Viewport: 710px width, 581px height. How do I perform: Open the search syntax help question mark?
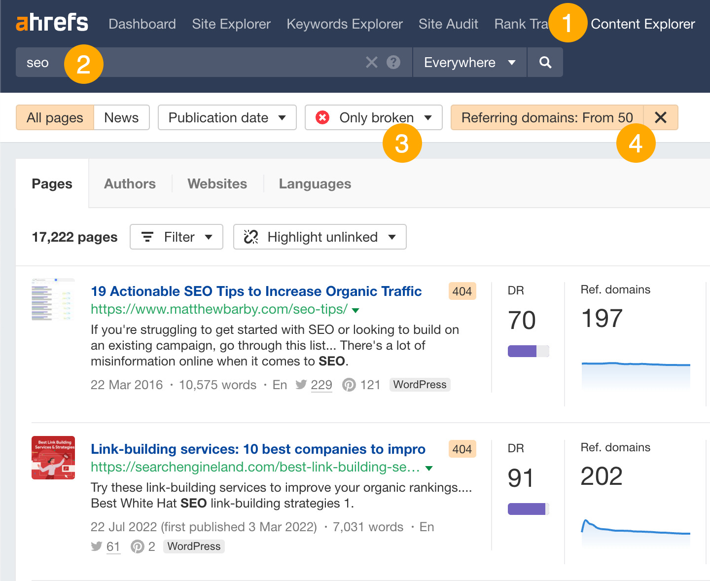coord(393,62)
